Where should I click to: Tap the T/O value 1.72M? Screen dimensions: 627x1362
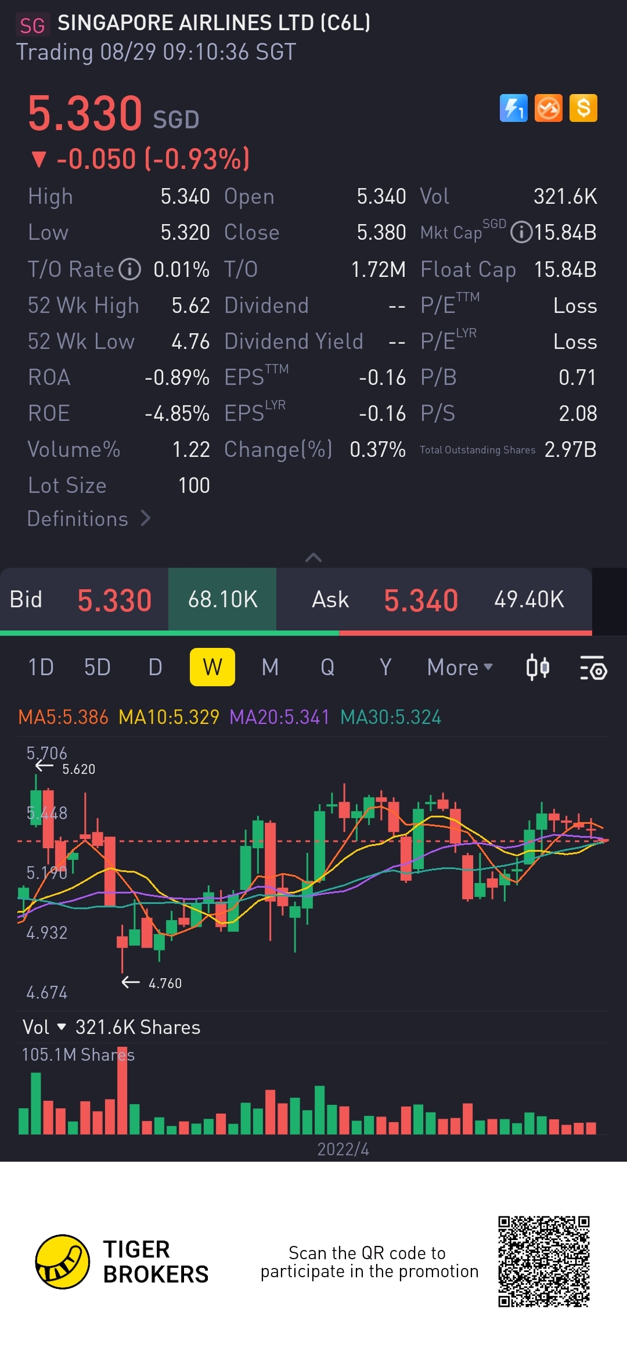tap(378, 269)
